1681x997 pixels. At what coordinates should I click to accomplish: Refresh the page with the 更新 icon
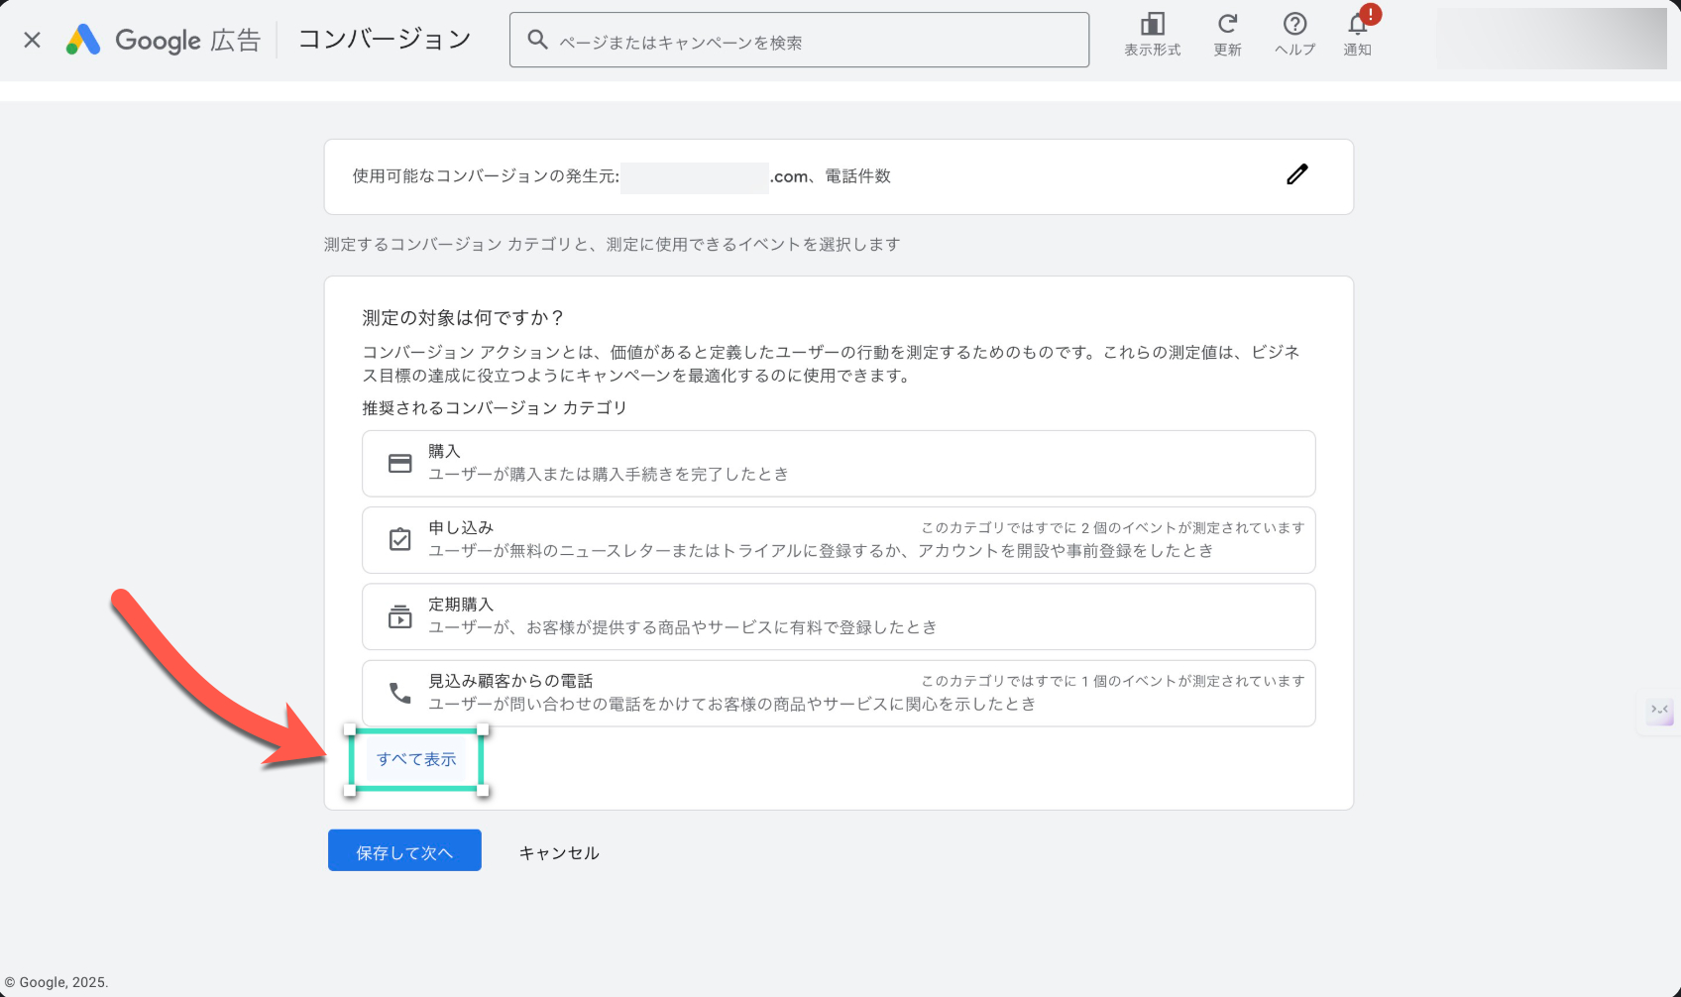1227,32
